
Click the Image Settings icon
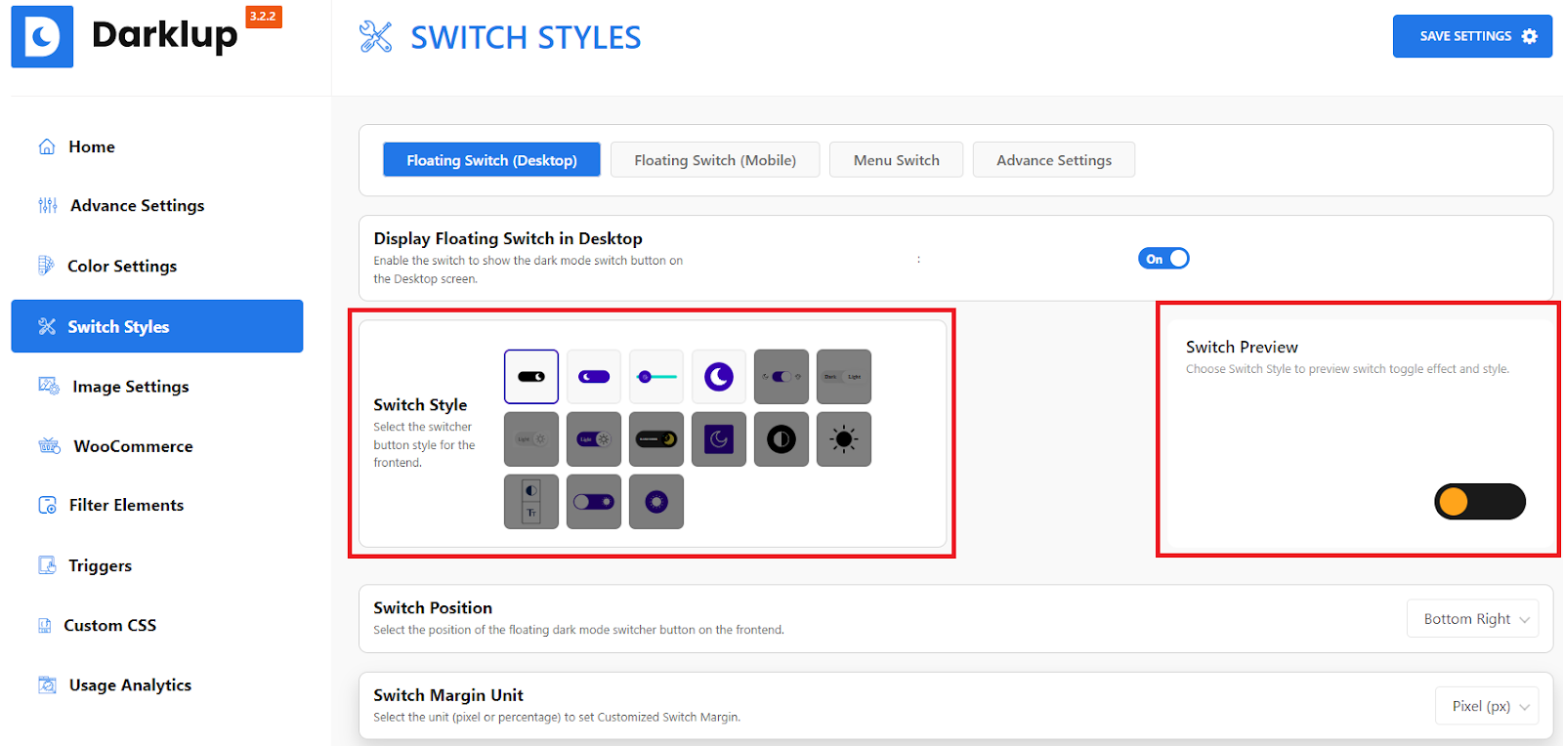coord(49,386)
